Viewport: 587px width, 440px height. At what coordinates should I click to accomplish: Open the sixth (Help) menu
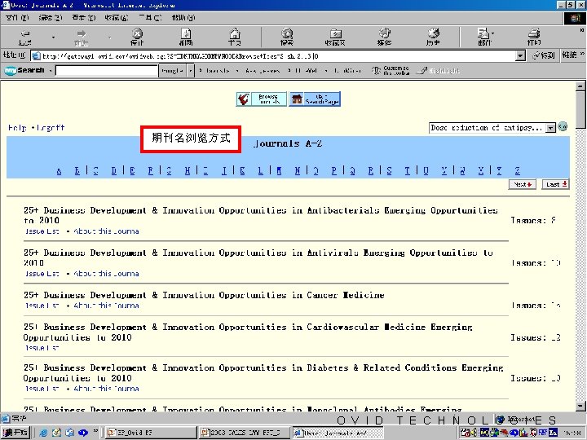[x=183, y=18]
